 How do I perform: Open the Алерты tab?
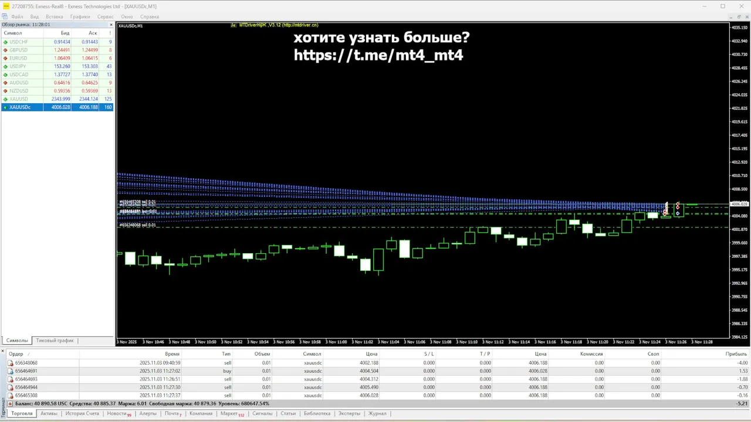point(148,414)
